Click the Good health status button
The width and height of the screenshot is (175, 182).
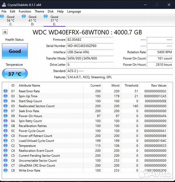pyautogui.click(x=15, y=51)
